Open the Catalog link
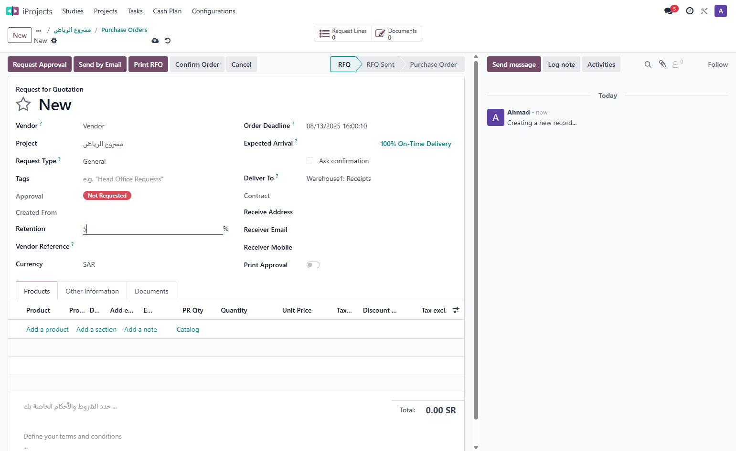 tap(188, 329)
